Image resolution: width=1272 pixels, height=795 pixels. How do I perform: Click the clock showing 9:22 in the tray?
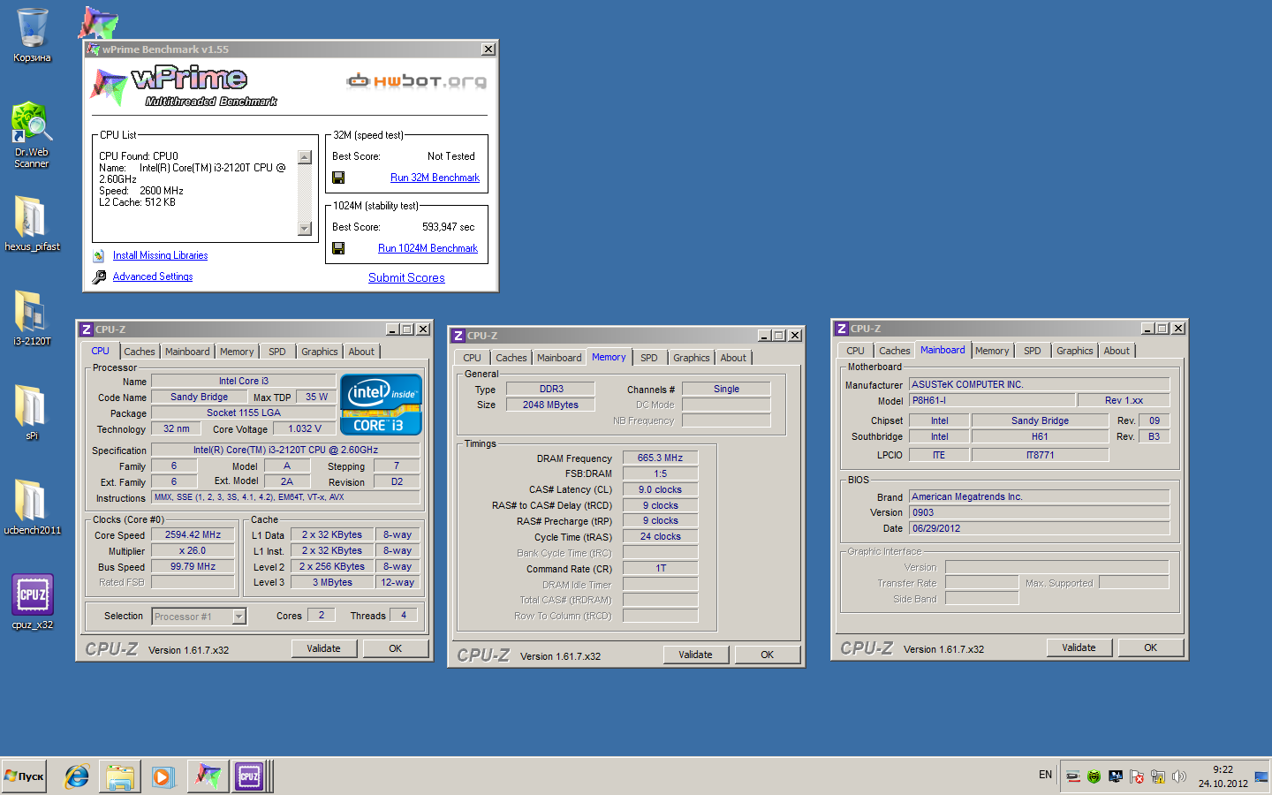[x=1223, y=776]
